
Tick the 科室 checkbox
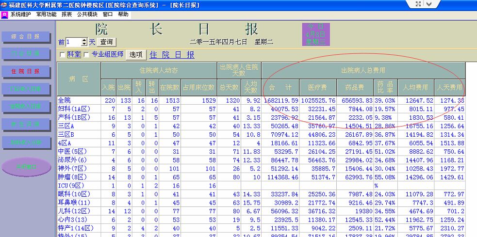click(63, 55)
